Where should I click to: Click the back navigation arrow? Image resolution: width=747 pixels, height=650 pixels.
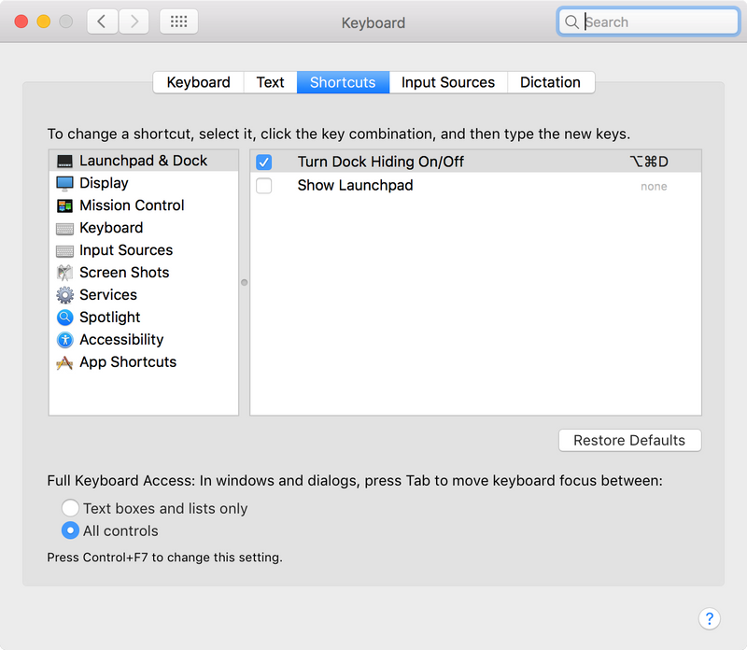[102, 21]
